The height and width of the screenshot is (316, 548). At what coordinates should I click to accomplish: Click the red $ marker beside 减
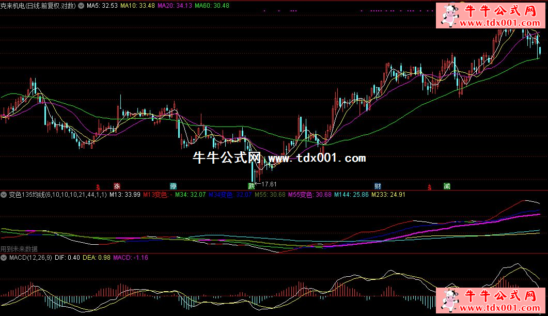tap(429, 186)
